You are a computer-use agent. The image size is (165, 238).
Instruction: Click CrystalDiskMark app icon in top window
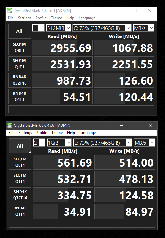9,11
